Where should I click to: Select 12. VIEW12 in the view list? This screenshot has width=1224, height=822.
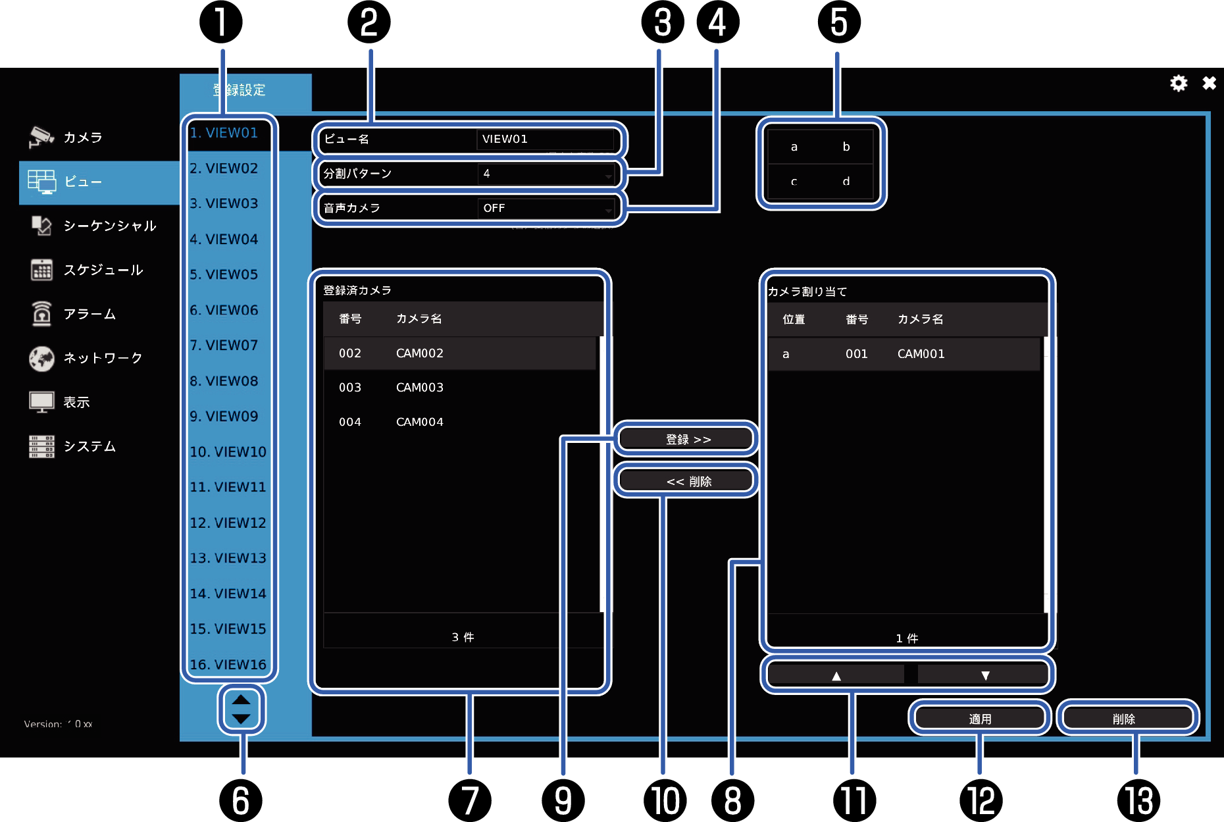tap(228, 523)
